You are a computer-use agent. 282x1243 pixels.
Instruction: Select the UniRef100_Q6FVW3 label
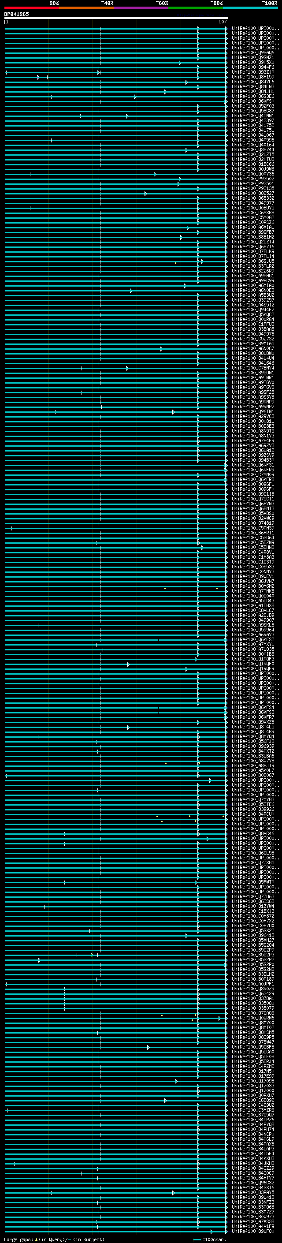[x=252, y=503]
